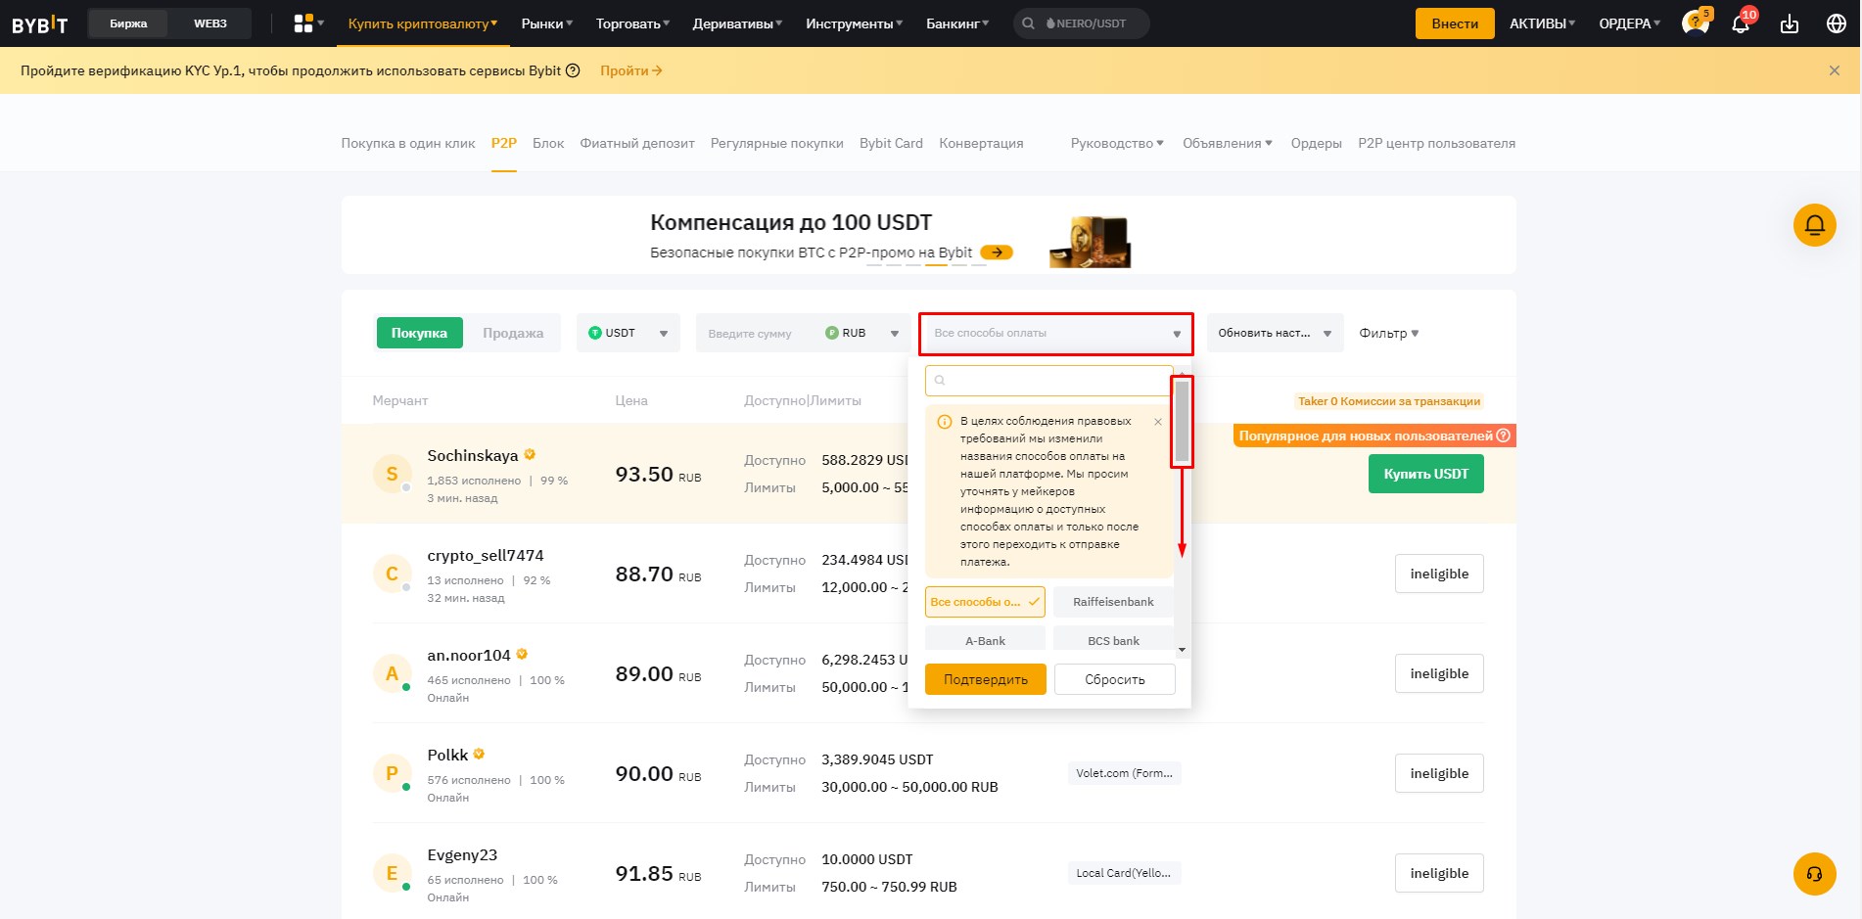Click the Sochinskaya verified badge icon
Screen dimensions: 1862x919
(x=530, y=455)
